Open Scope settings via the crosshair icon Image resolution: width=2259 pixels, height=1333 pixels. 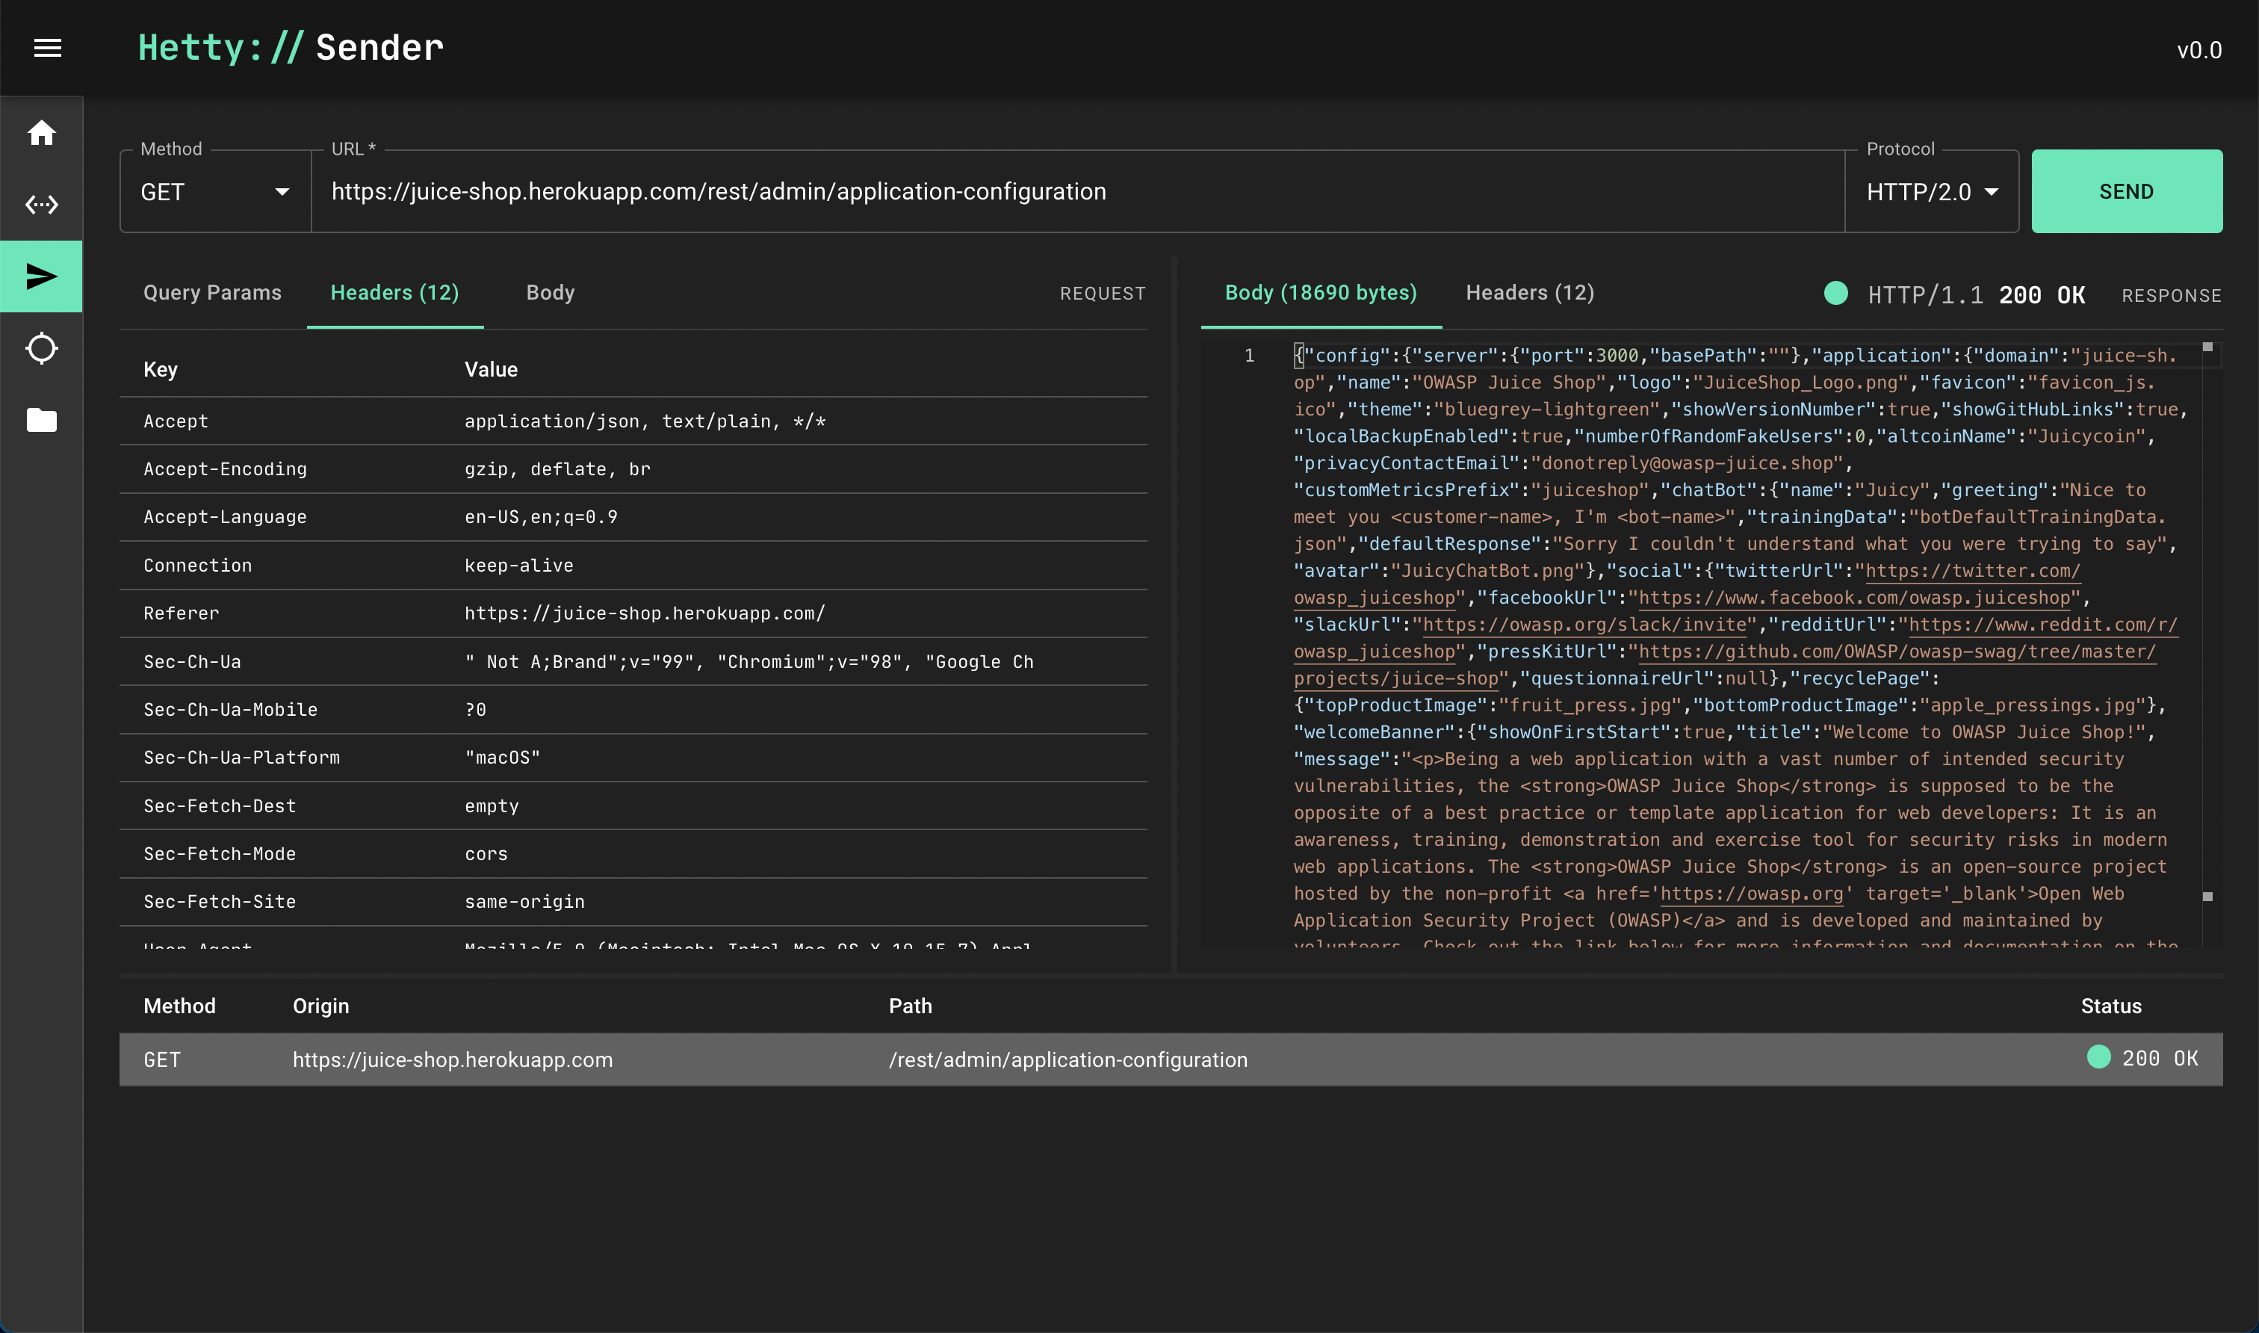pos(41,348)
